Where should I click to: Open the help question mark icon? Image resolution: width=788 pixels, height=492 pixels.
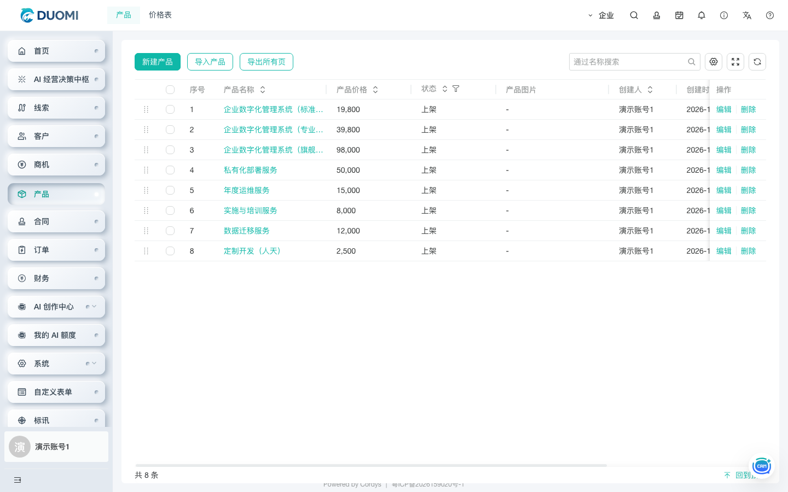770,15
